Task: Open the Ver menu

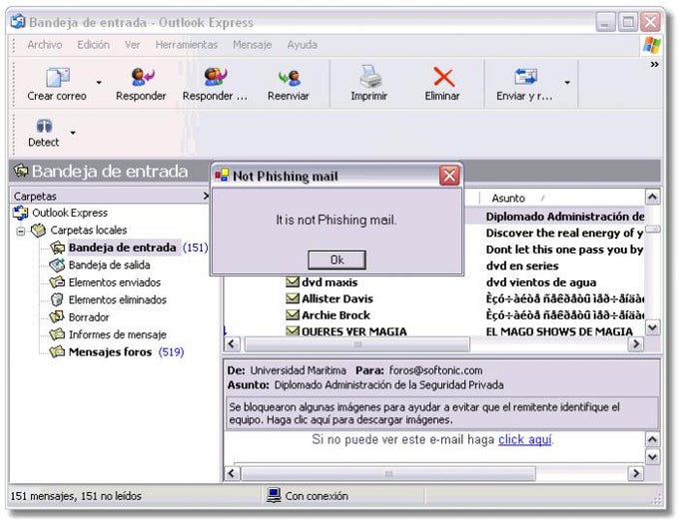Action: [132, 45]
